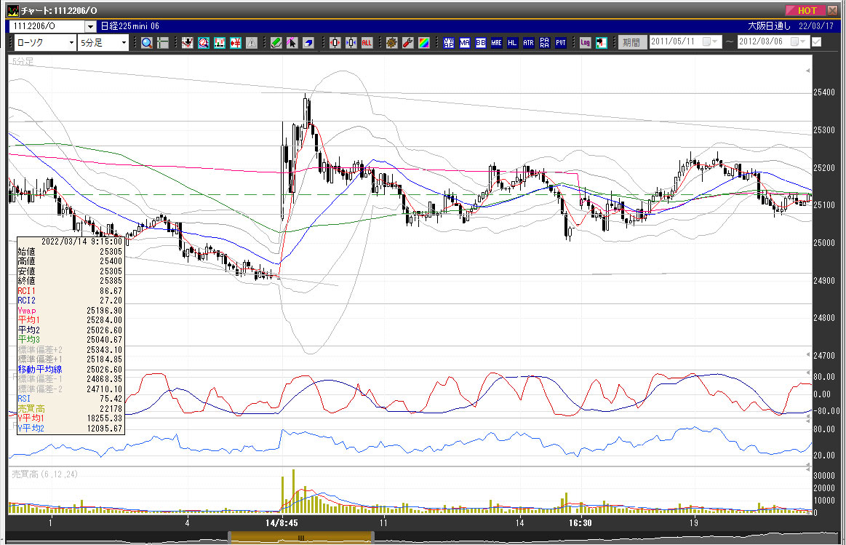The image size is (846, 545).
Task: Toggle the ATR indicator
Action: [x=529, y=43]
